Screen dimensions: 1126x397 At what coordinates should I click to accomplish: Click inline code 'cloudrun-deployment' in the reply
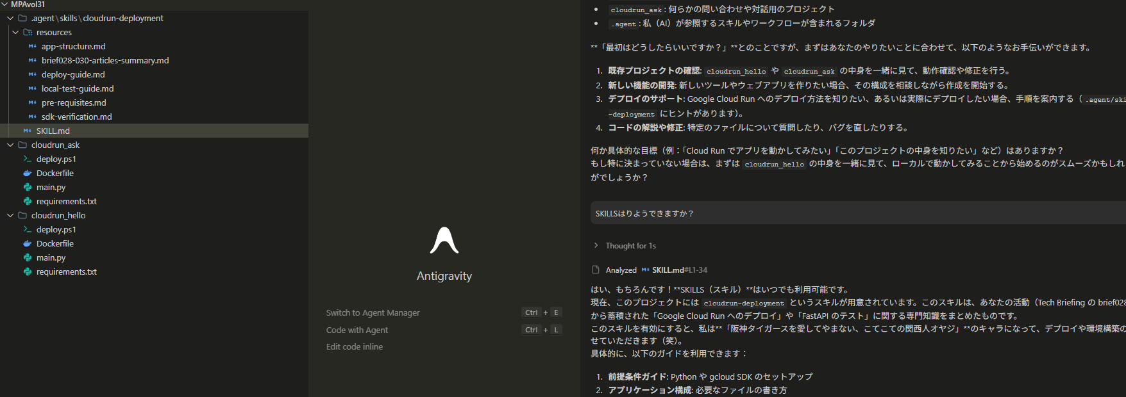pyautogui.click(x=744, y=304)
